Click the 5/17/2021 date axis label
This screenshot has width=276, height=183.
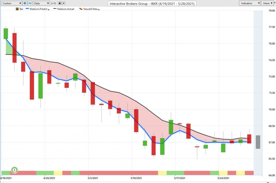point(180,178)
